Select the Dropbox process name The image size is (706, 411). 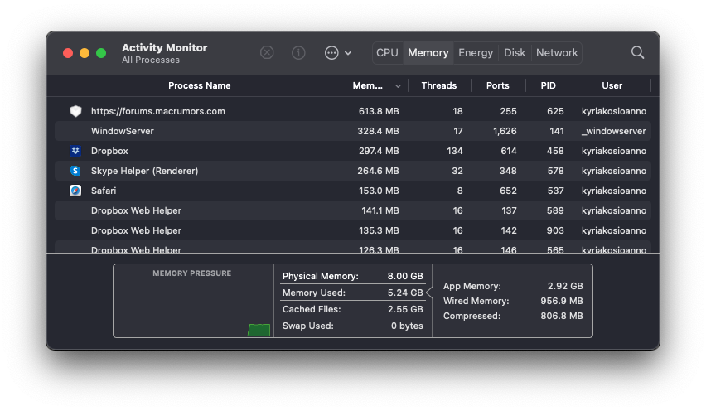[x=109, y=151]
